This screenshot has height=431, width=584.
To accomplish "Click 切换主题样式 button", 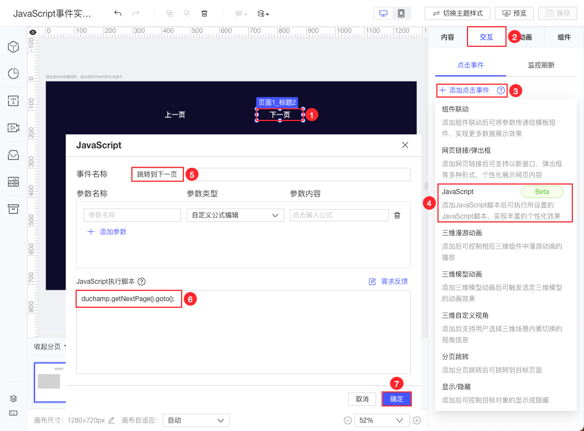I will coord(458,13).
